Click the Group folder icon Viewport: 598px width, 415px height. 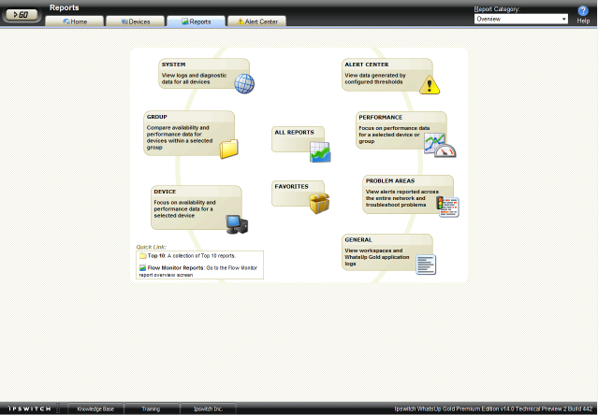tap(229, 149)
